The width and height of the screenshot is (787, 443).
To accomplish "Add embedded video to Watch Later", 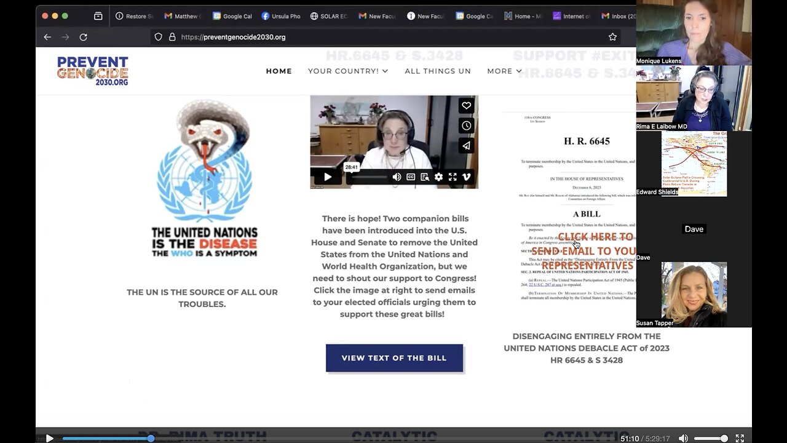I will point(467,126).
